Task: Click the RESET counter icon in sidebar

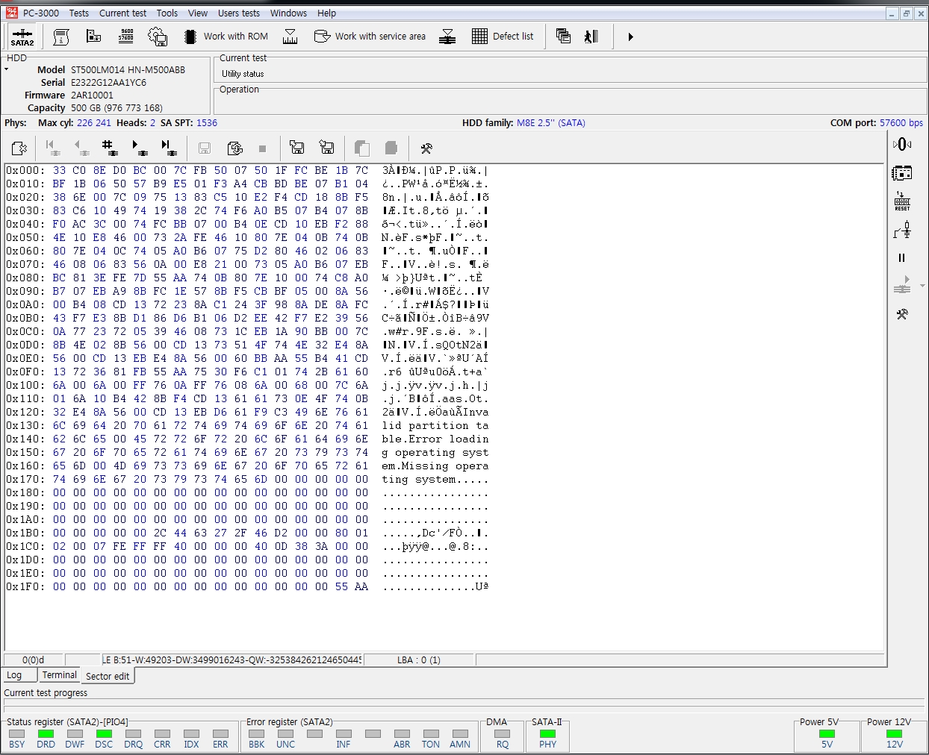Action: (x=901, y=201)
